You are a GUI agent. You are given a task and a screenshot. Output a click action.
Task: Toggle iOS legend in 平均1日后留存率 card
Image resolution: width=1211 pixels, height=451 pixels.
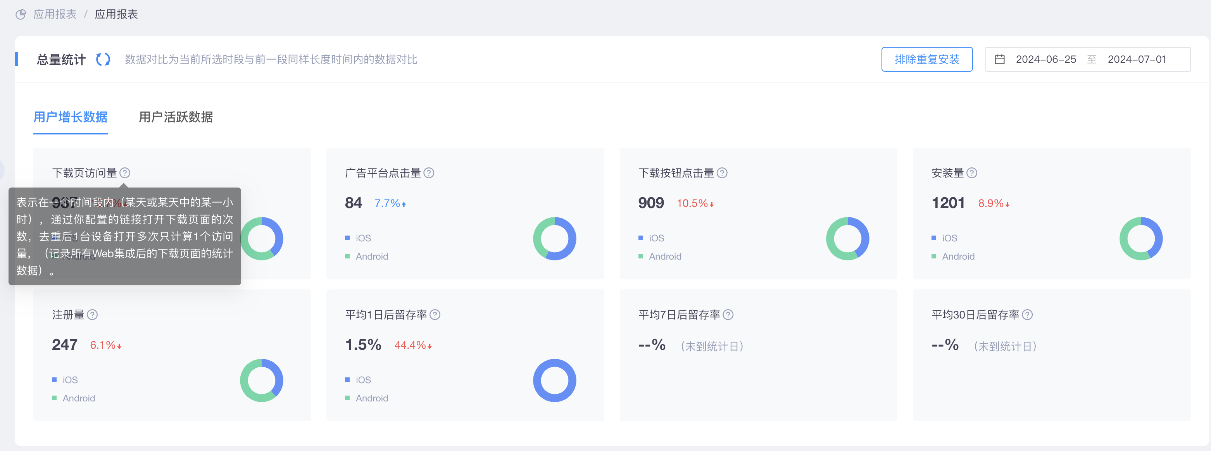[358, 380]
